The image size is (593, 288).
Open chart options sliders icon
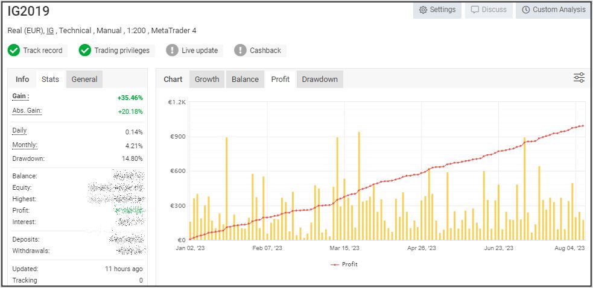(579, 78)
